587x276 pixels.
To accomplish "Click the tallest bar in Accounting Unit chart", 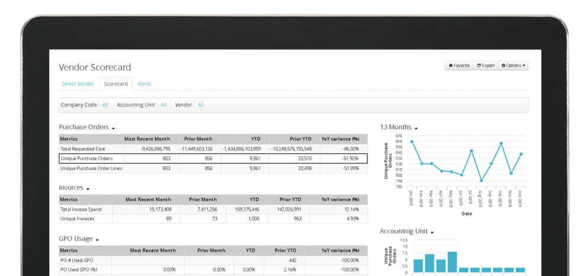I will point(452,262).
